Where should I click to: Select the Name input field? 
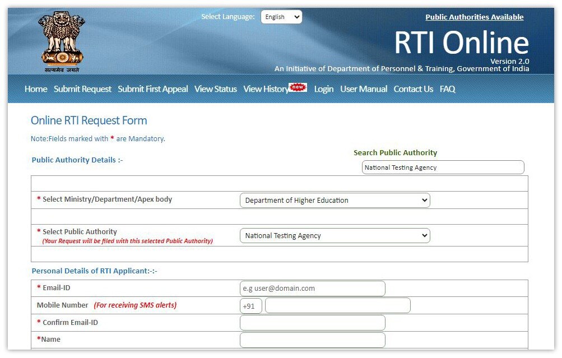point(312,340)
